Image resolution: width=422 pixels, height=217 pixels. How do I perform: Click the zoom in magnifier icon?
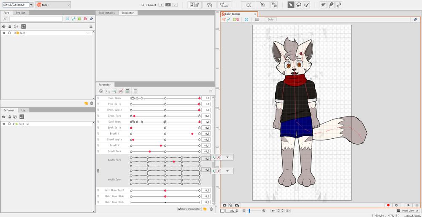pos(264,211)
